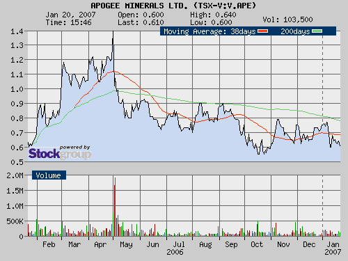Click the "0" volume axis label
The width and height of the screenshot is (348, 261).
coord(21,237)
